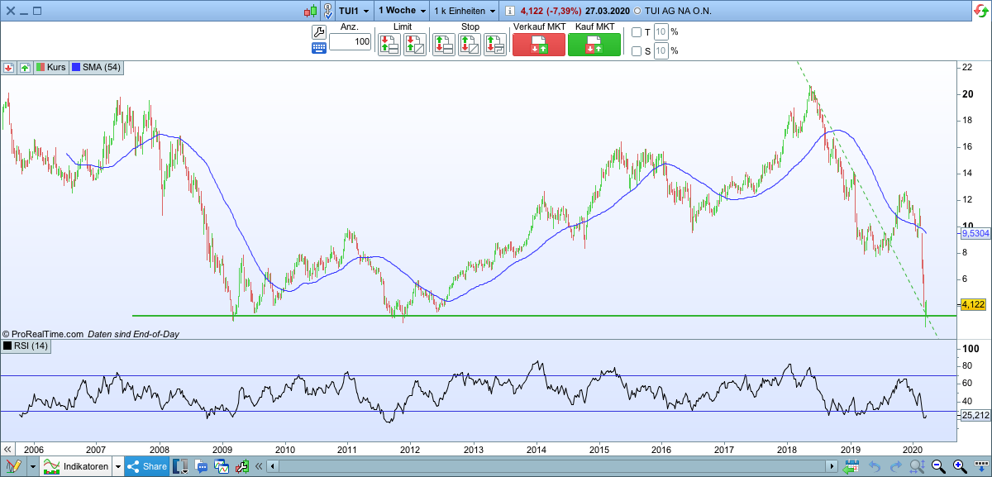Expand the drawing tools dropdown arrow
The image size is (992, 477).
point(33,466)
